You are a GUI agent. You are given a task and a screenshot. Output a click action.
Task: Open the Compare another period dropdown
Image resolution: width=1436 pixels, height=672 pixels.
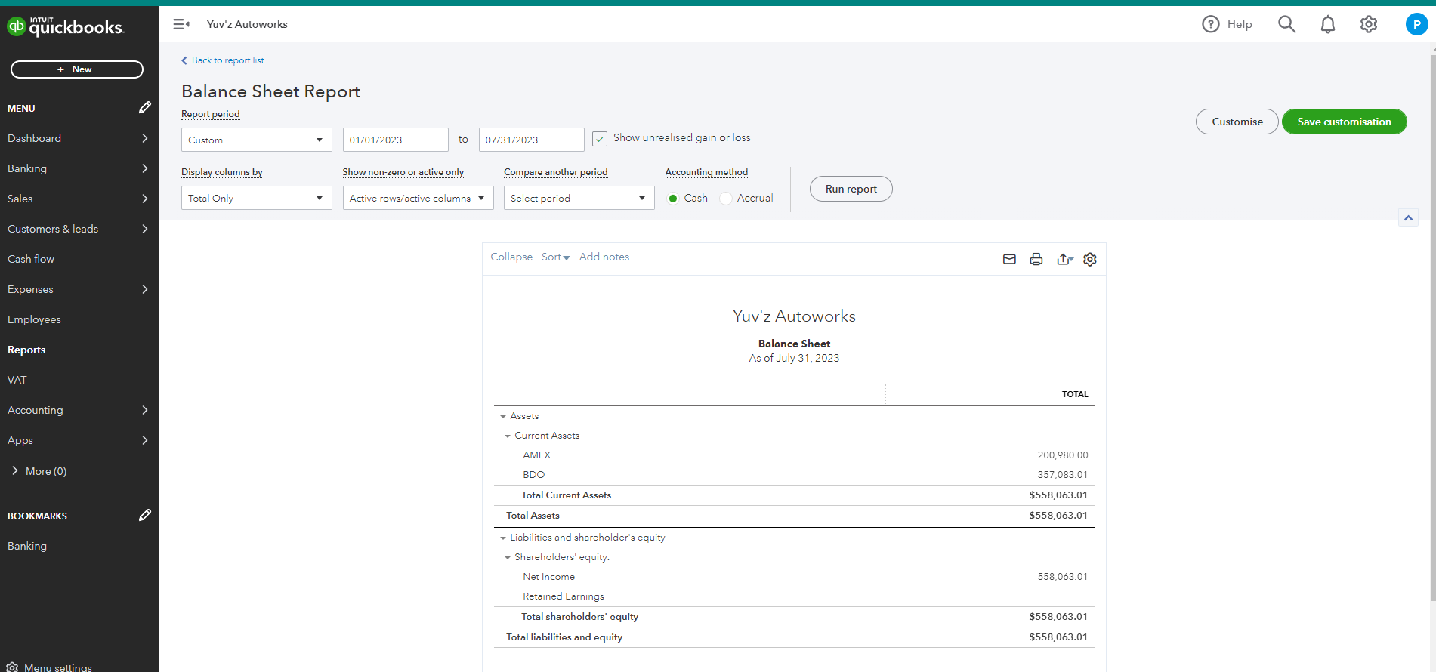(579, 198)
